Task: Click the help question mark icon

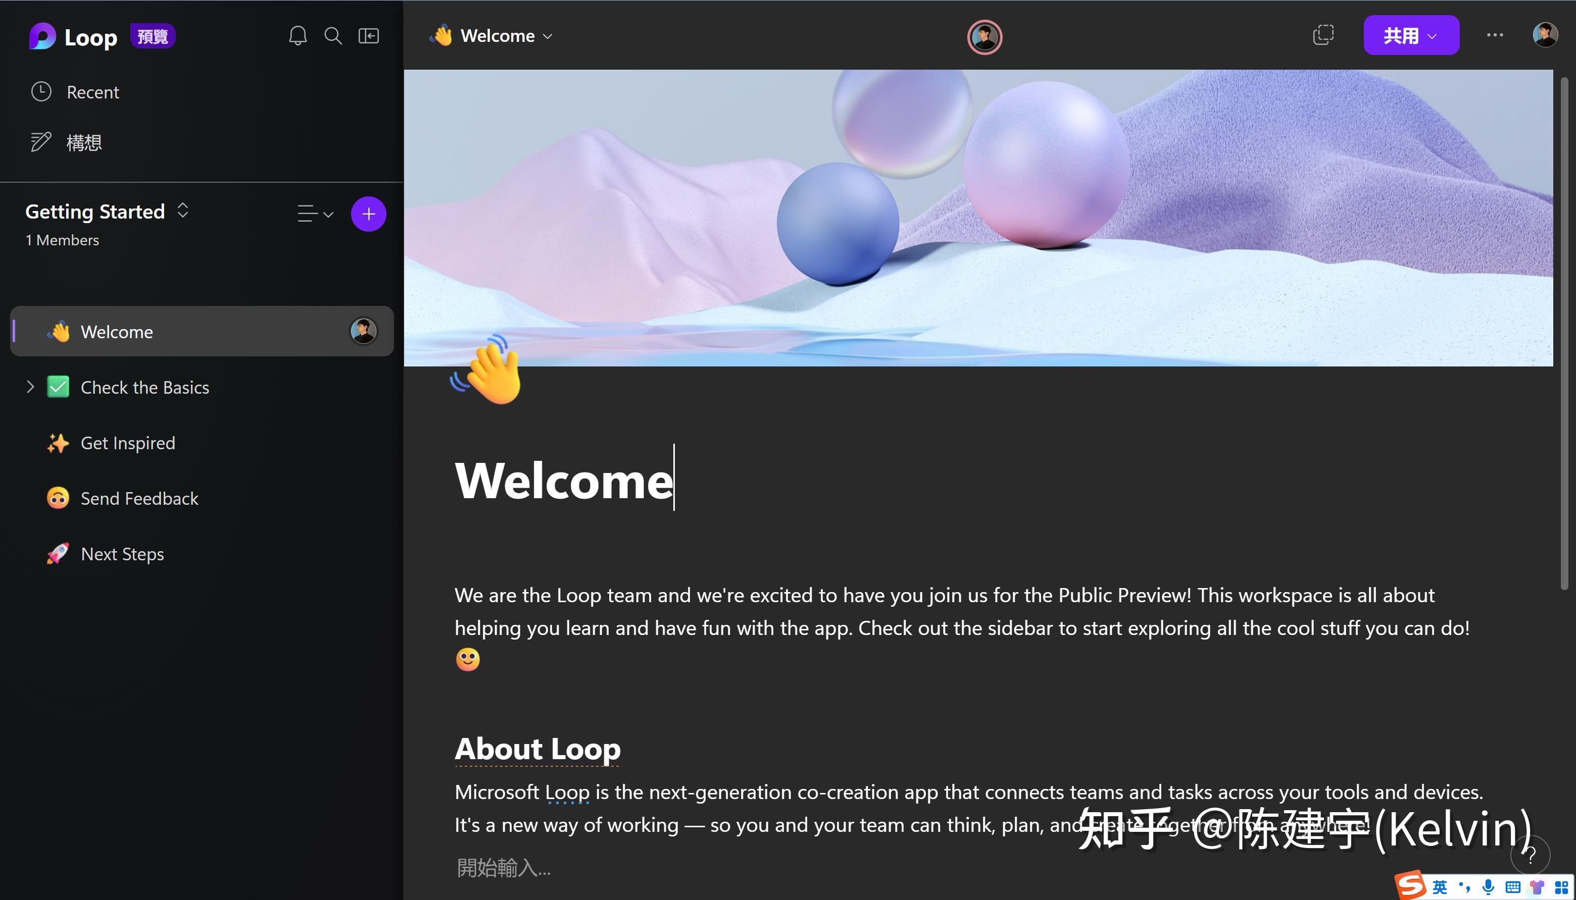Action: pos(1530,856)
